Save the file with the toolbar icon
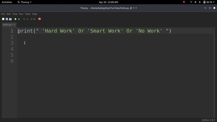Viewport: 217px width, 122px height. click(x=11, y=19)
